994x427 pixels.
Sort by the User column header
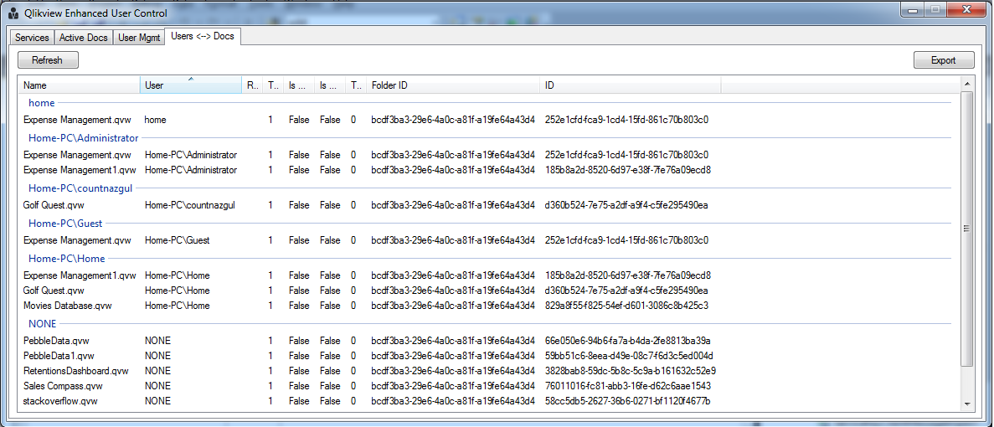coord(191,85)
